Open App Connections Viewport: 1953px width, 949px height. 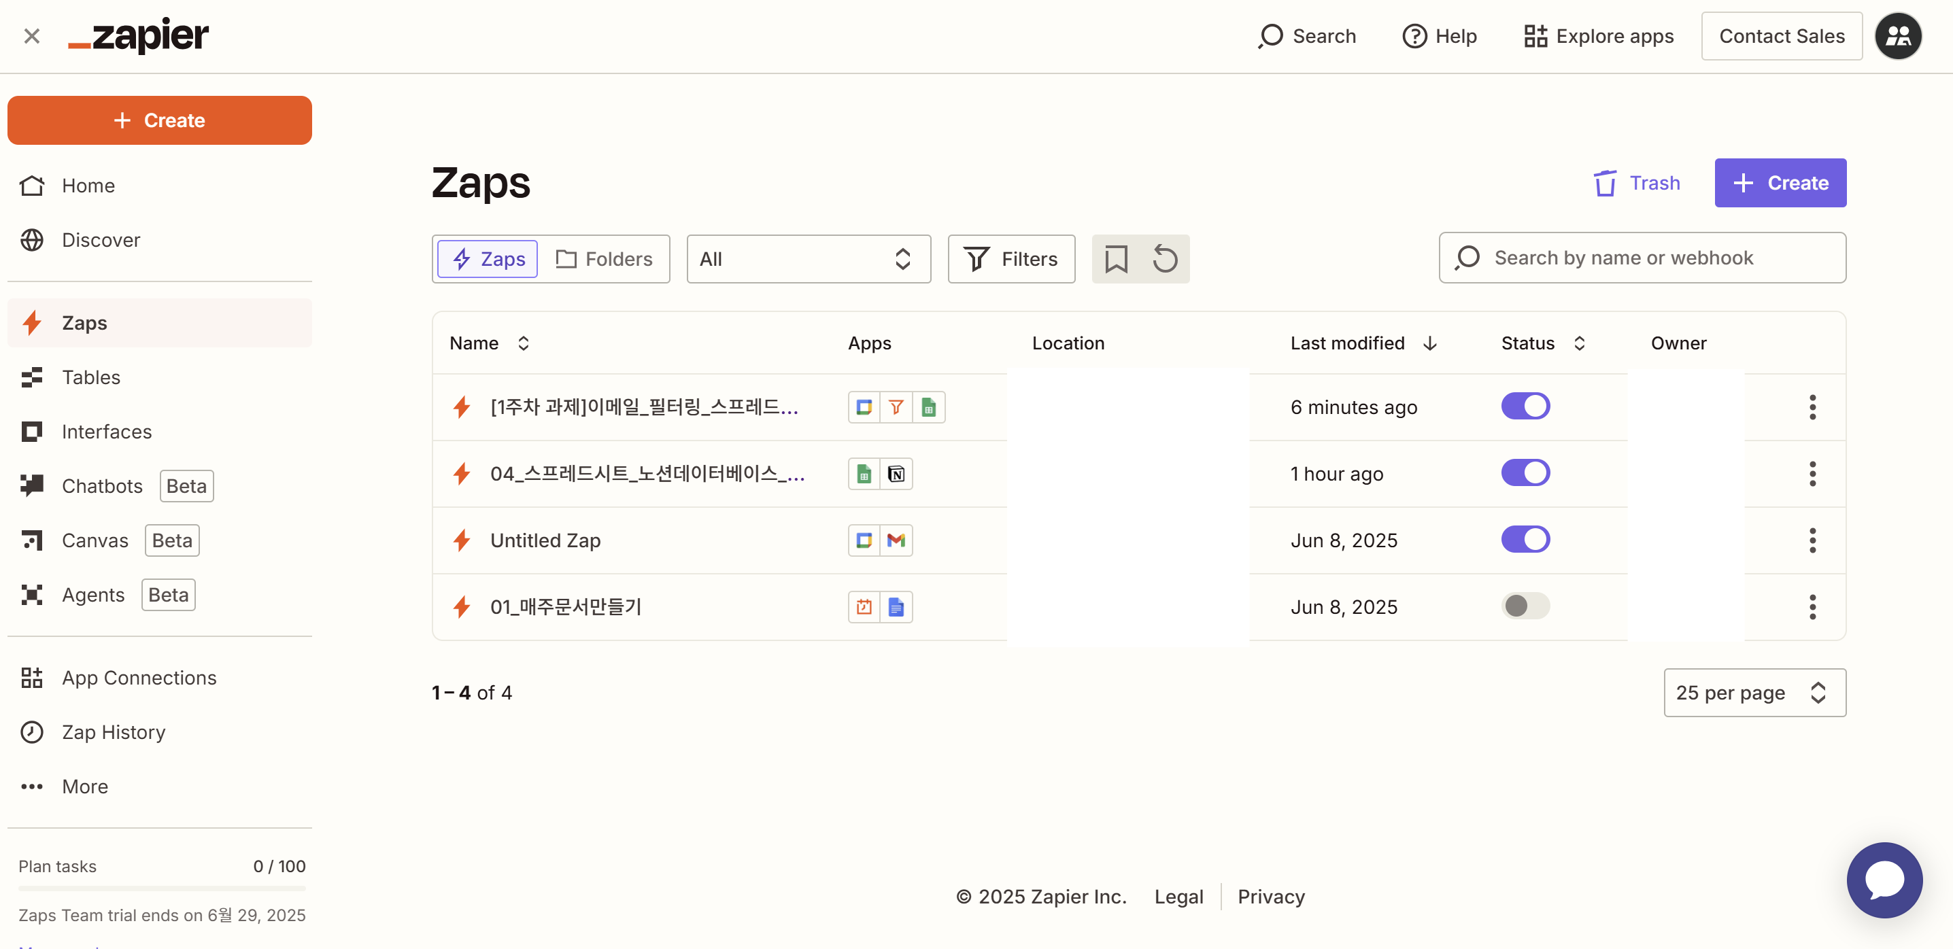coord(159,678)
